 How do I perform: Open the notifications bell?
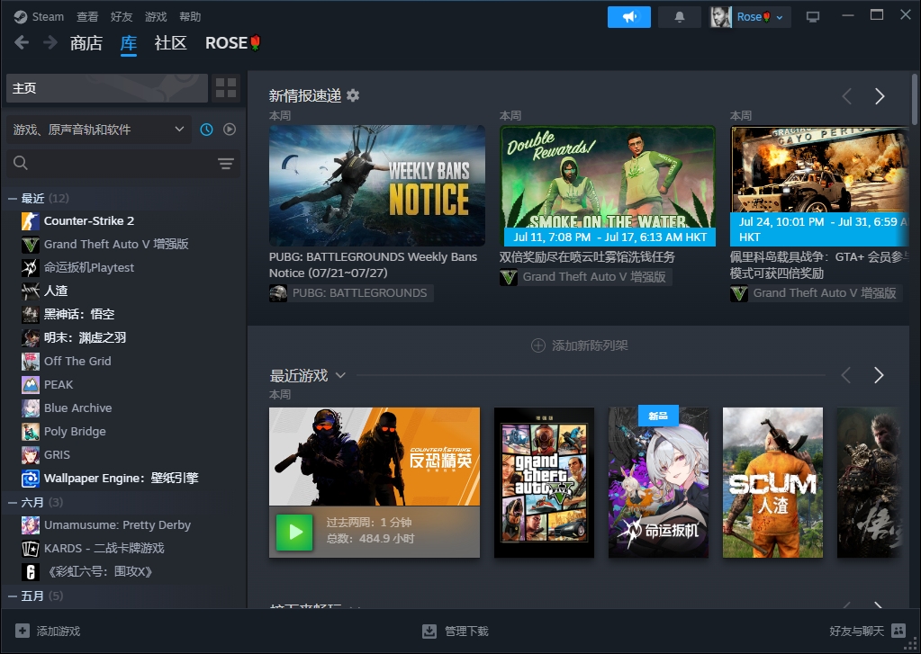[x=680, y=17]
